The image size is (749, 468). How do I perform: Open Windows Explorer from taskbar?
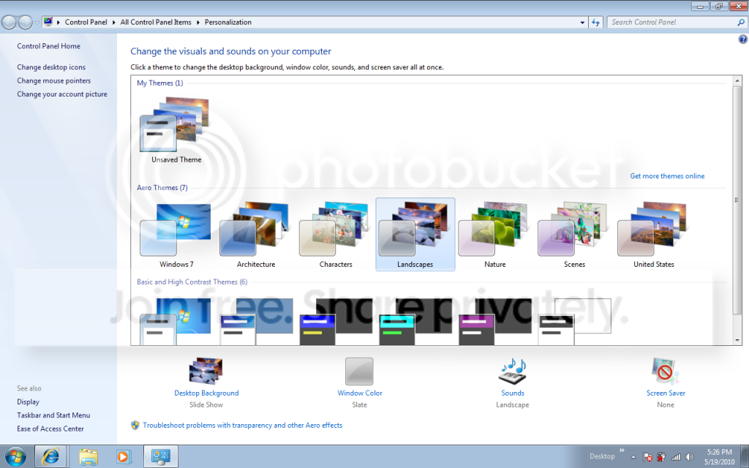(x=88, y=457)
